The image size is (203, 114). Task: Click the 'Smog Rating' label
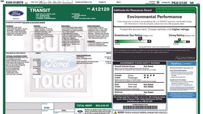[177, 35]
